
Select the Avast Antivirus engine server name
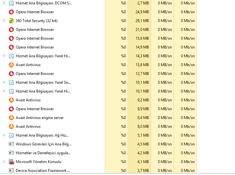tap(40, 118)
